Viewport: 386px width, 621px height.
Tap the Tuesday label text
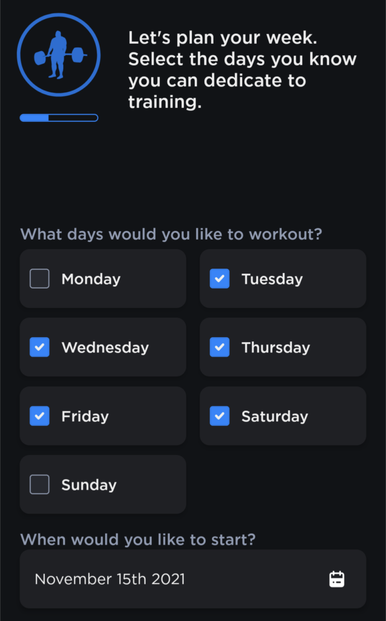272,279
